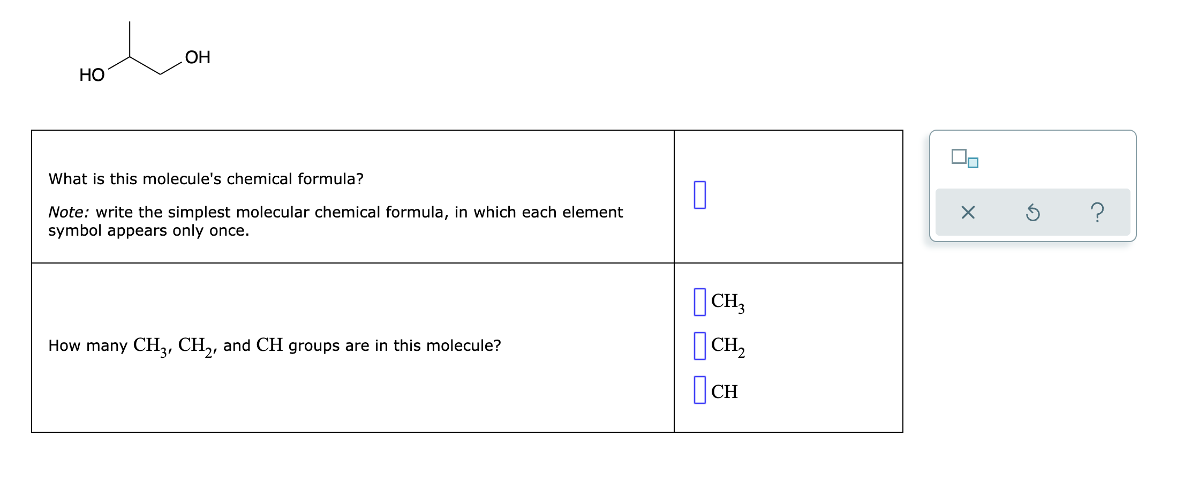Click the gray toolbar strip in the palette
This screenshot has height=481, width=1191.
pyautogui.click(x=1032, y=213)
